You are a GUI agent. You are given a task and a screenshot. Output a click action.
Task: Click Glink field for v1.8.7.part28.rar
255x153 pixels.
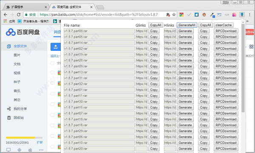click(142, 60)
